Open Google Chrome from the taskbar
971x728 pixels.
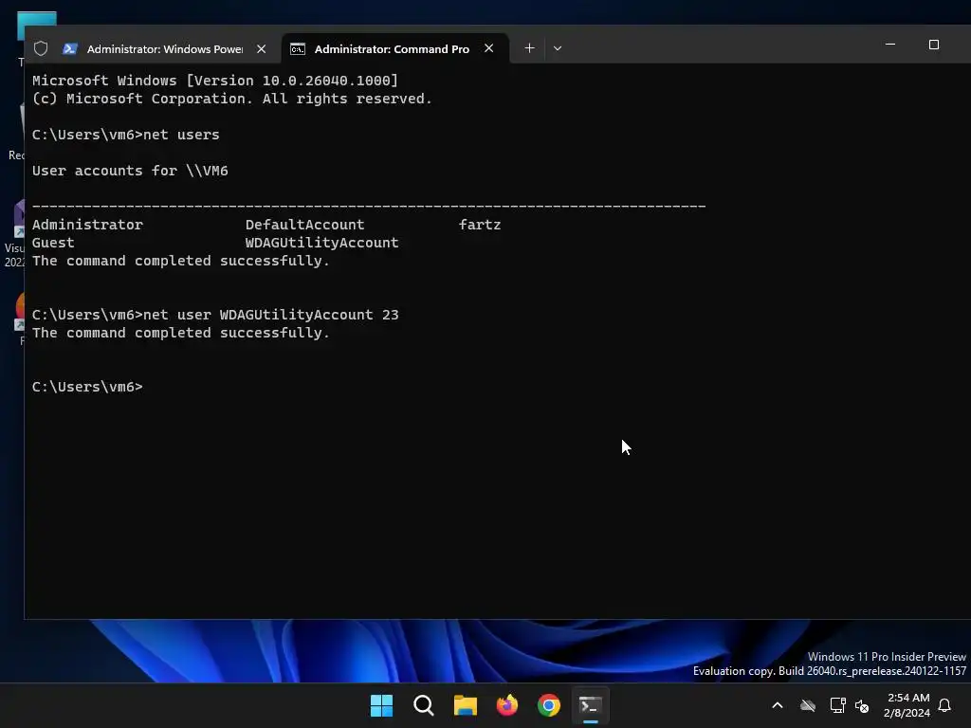click(x=549, y=705)
